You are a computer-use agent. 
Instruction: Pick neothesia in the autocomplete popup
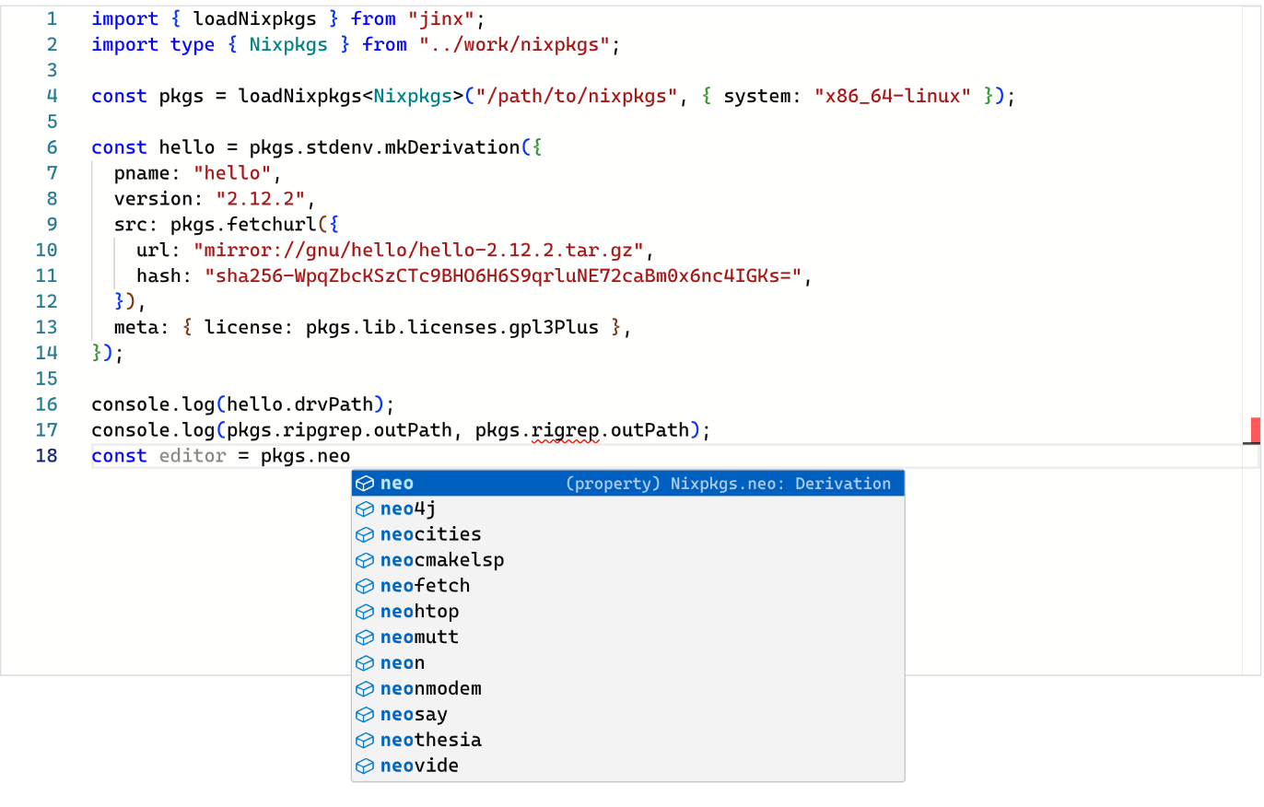pos(628,742)
